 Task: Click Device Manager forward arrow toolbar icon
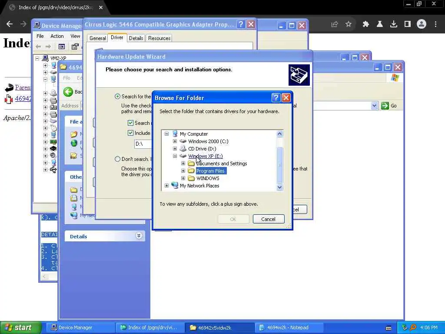click(x=48, y=47)
